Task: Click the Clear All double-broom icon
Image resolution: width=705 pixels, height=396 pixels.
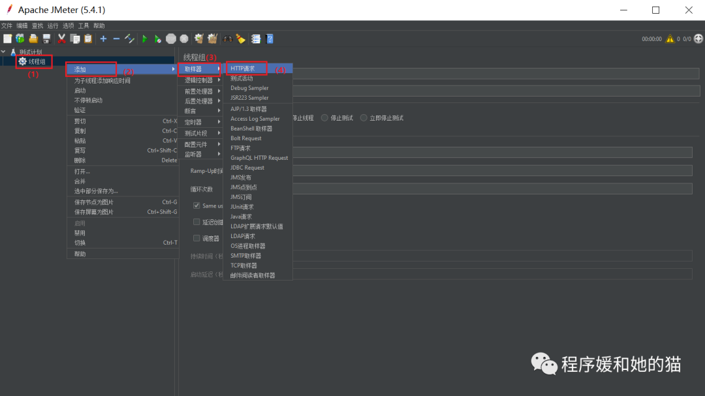Action: 212,39
